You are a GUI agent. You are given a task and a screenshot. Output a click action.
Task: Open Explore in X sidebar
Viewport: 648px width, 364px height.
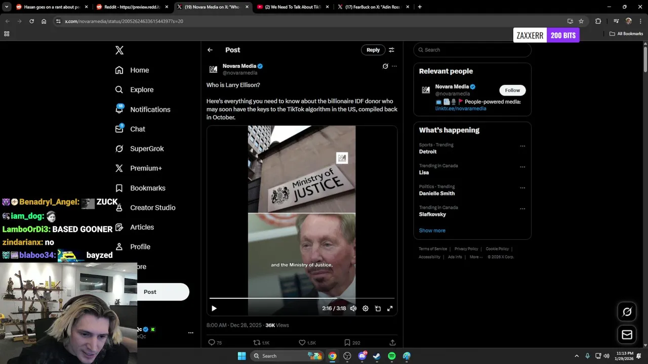(134, 89)
